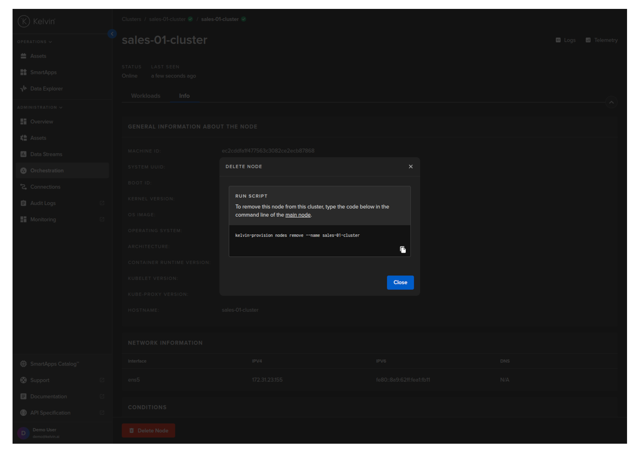Close the Delete Node dialog with X
Screen dimensions: 640x453
(x=410, y=167)
